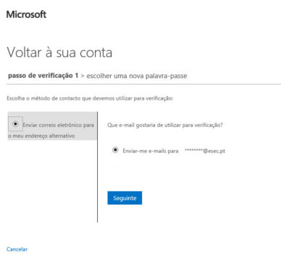281x260 pixels.
Task: Click the masked @esec.pt email address
Action: coord(205,151)
